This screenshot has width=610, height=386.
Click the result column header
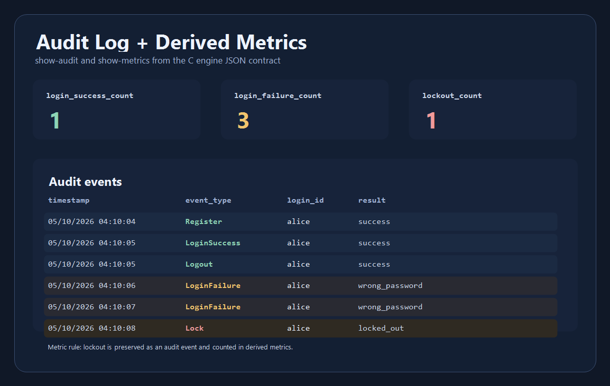[x=372, y=200]
